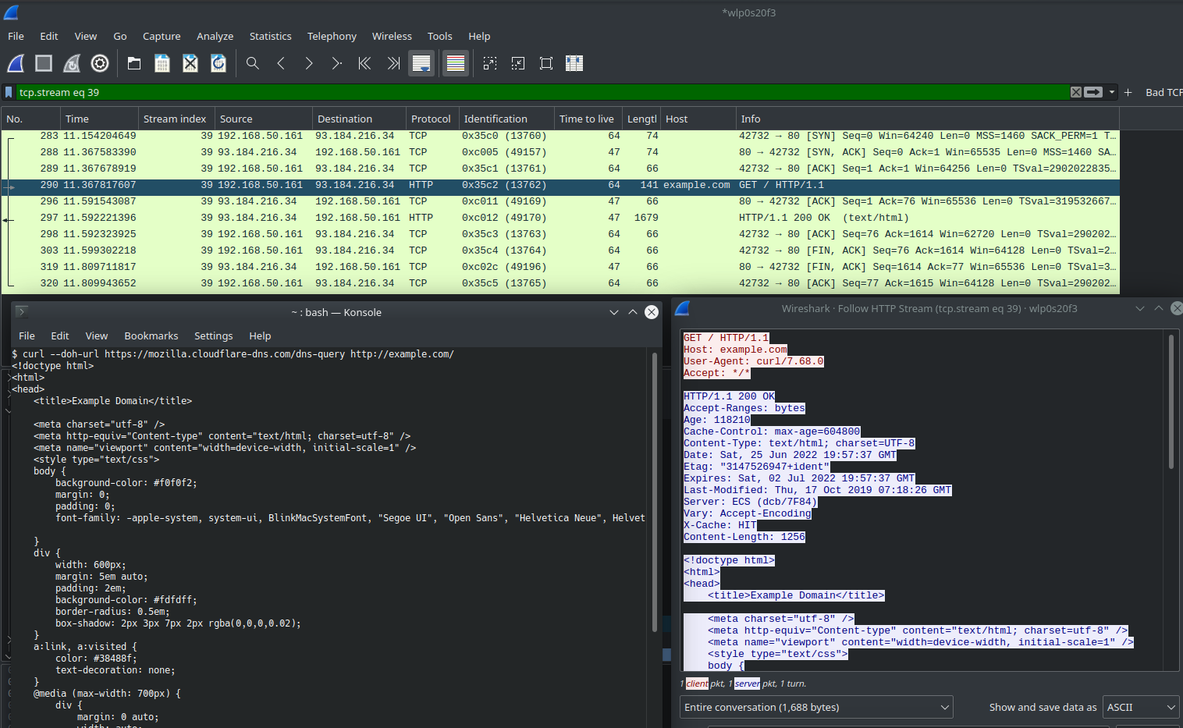This screenshot has height=728, width=1183.
Task: Click the resize columns icon
Action: pyautogui.click(x=574, y=64)
